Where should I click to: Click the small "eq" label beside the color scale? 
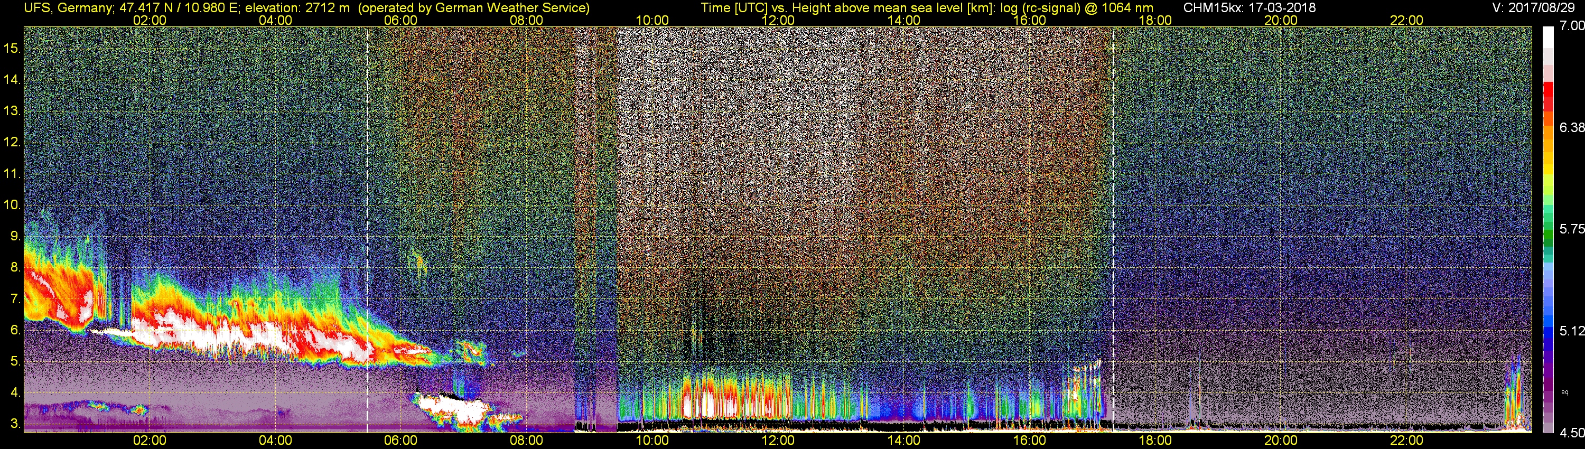coord(1565,392)
